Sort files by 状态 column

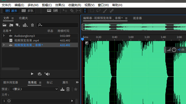(x=50, y=31)
